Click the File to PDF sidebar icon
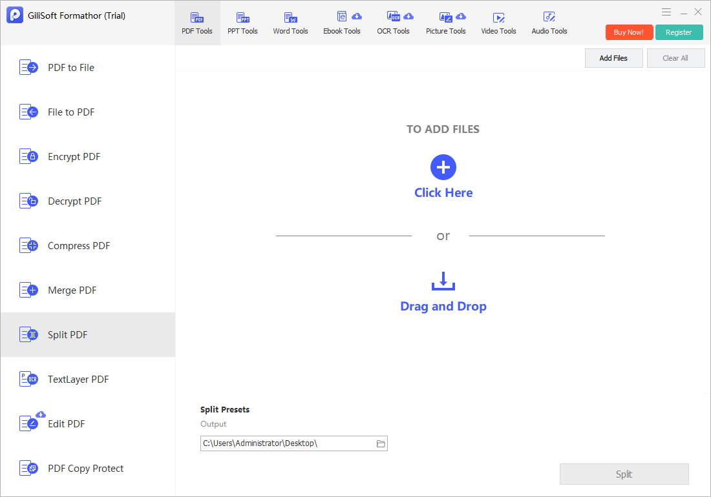This screenshot has height=497, width=711. 28,112
